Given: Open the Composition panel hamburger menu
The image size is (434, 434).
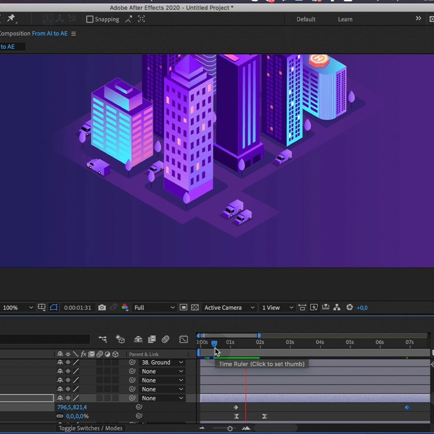Looking at the screenshot, I should tap(73, 34).
